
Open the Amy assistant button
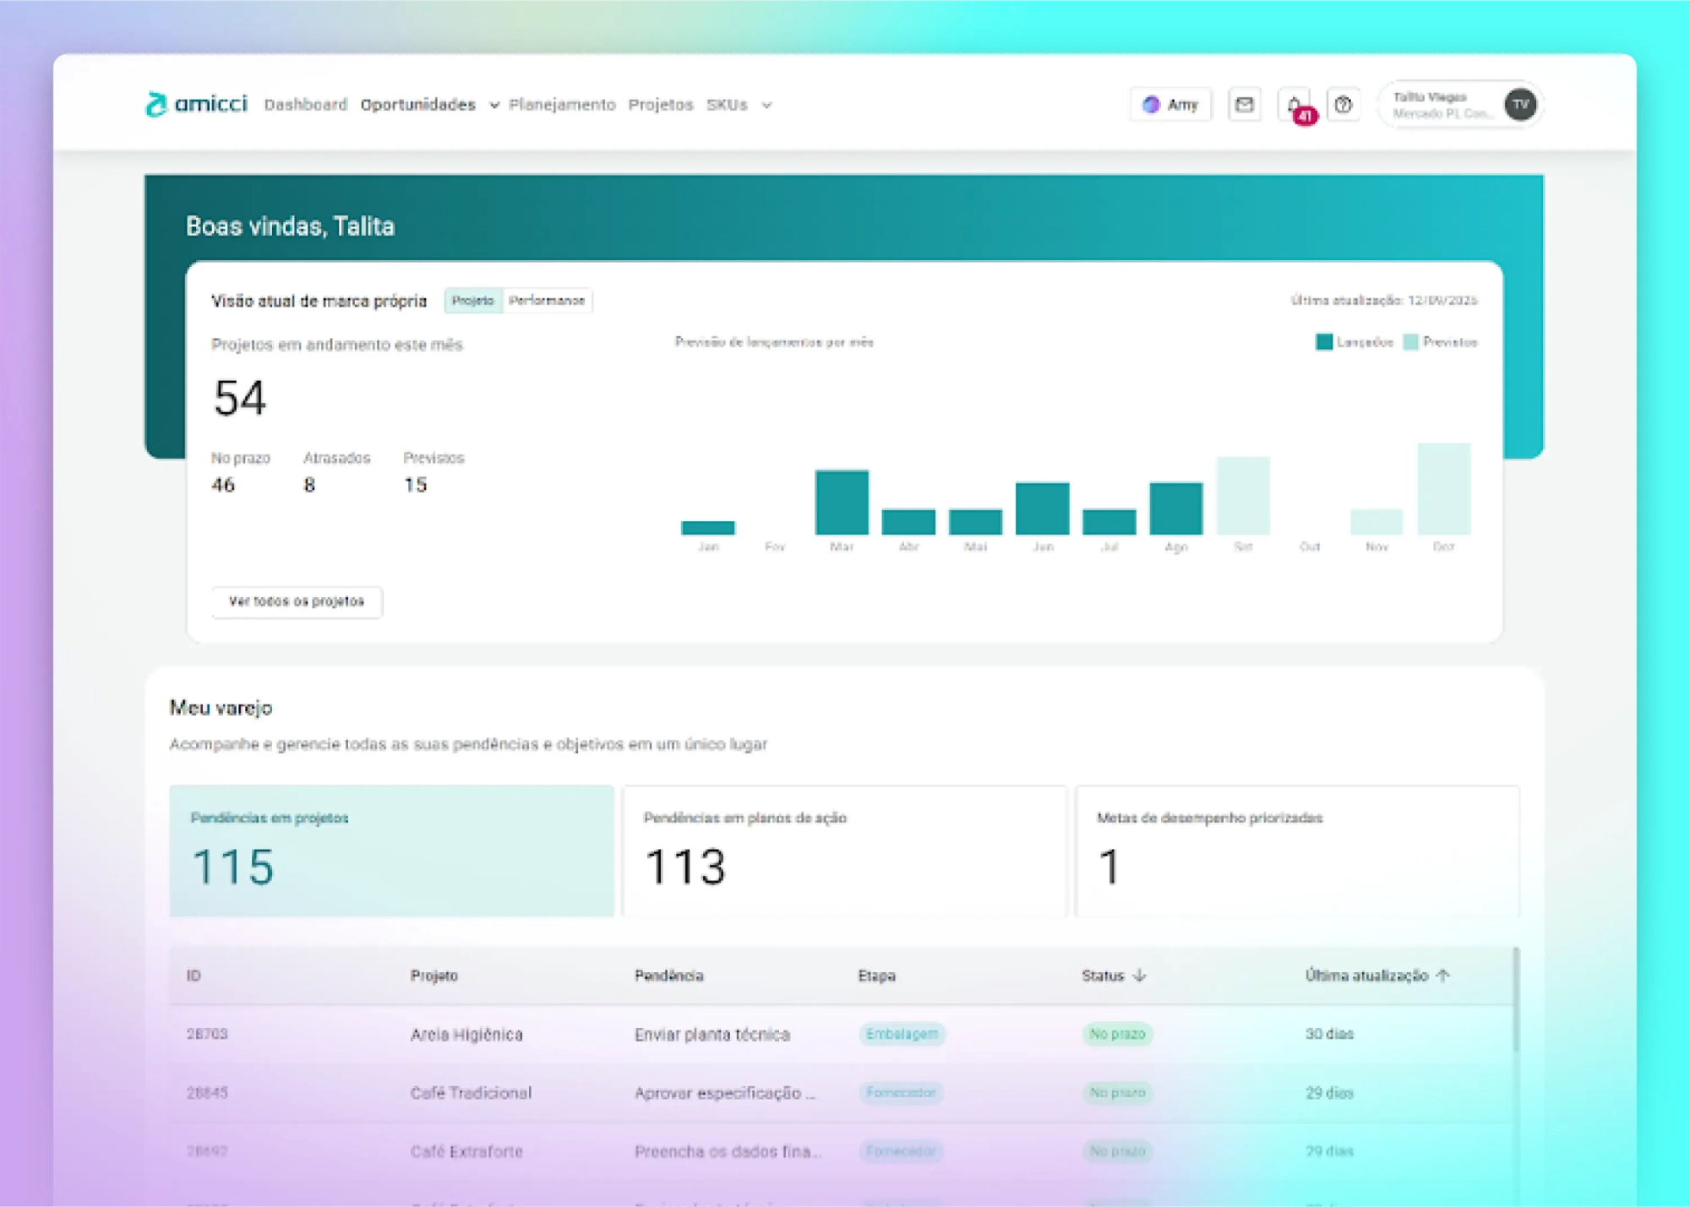(x=1170, y=105)
